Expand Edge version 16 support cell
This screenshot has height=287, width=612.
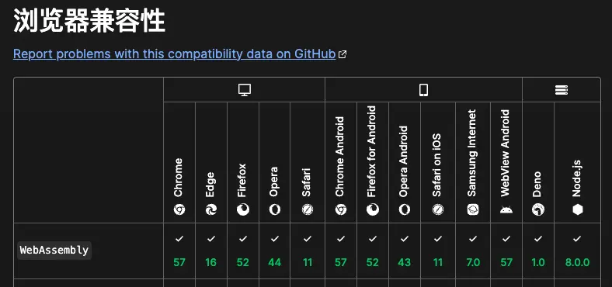(x=211, y=251)
